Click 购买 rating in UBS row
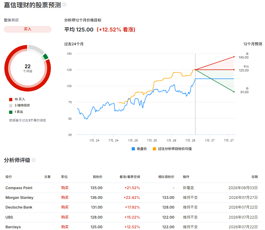The image size is (265, 230). tap(65, 217)
